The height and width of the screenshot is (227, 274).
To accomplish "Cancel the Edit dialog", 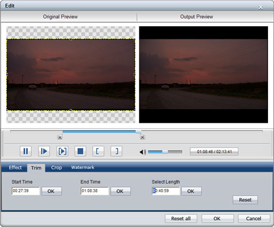I will pos(254,219).
